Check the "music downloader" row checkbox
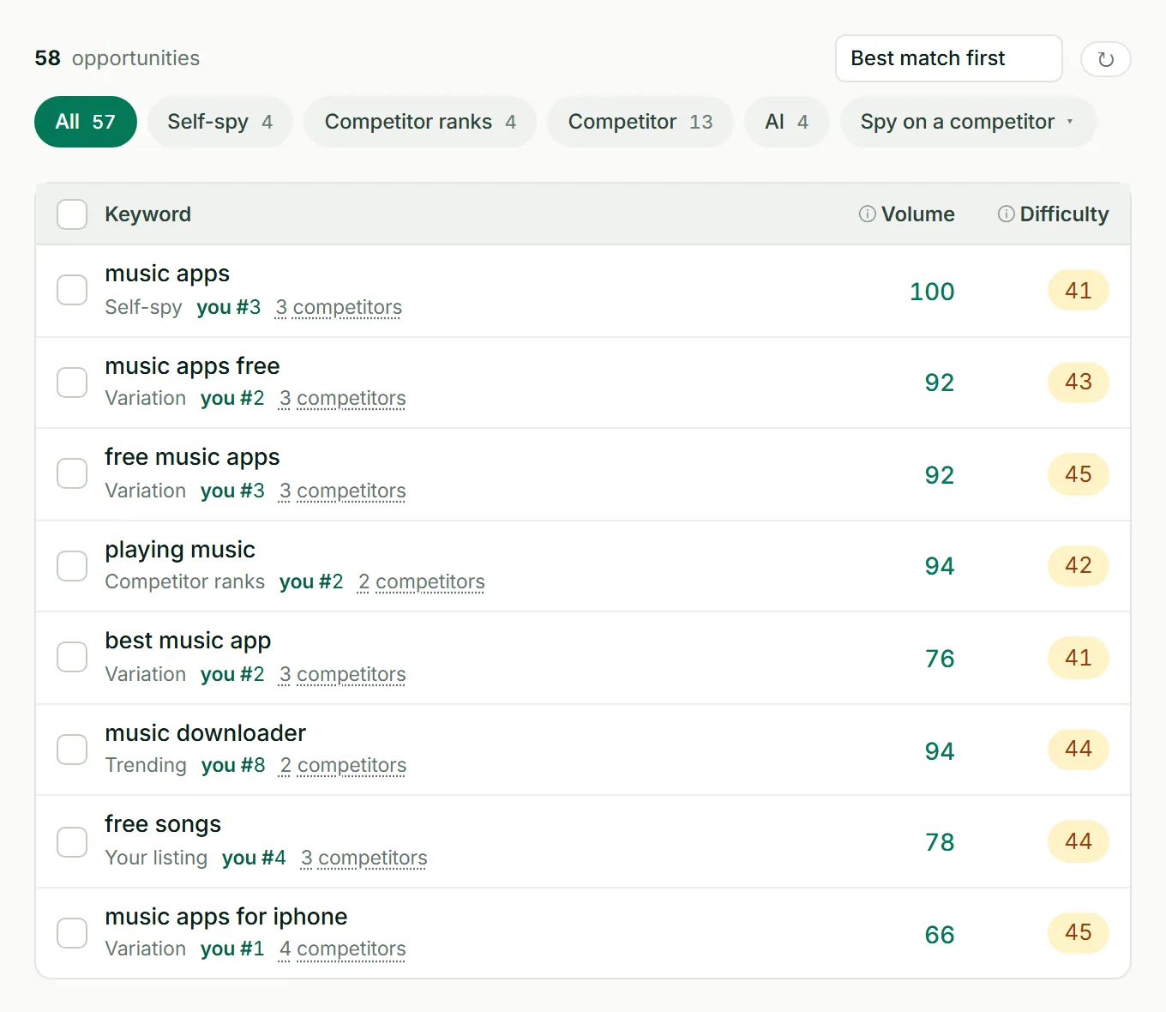Image resolution: width=1166 pixels, height=1012 pixels. [72, 750]
